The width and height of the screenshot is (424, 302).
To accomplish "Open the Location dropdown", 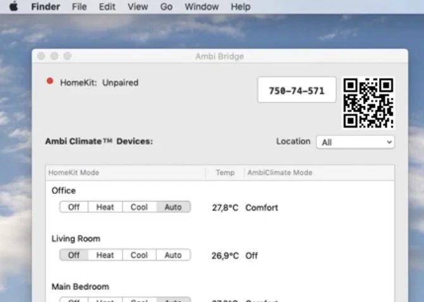I will point(355,142).
